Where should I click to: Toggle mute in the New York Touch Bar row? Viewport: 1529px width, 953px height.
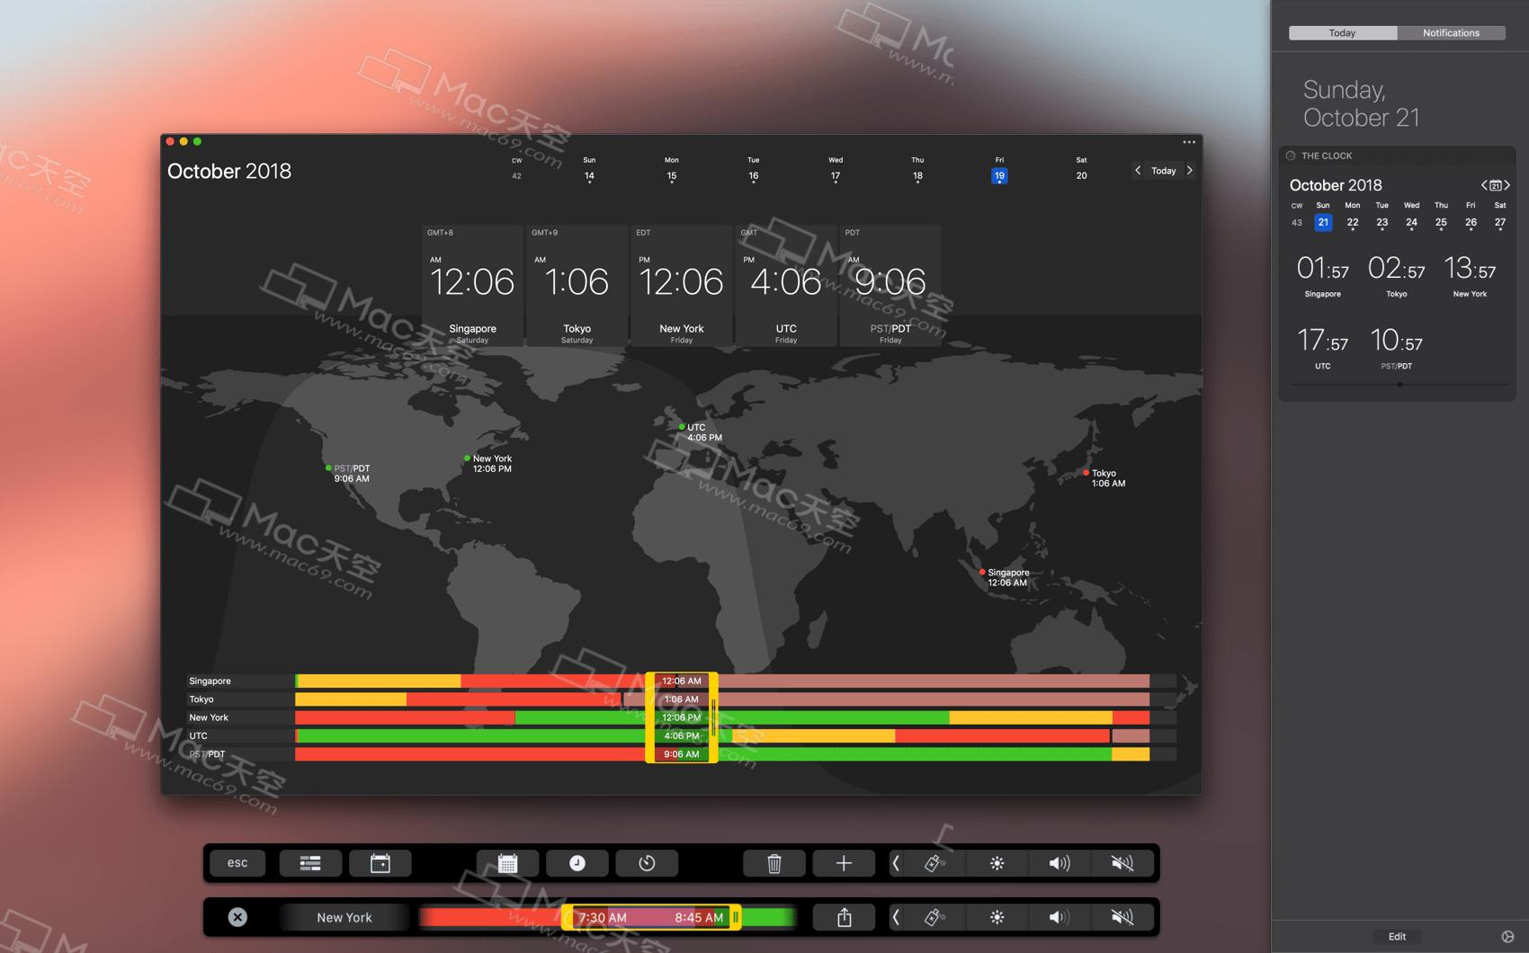(x=1122, y=917)
